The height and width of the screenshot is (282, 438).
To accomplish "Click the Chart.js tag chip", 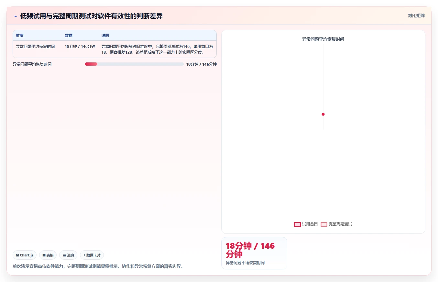I will click(x=25, y=255).
